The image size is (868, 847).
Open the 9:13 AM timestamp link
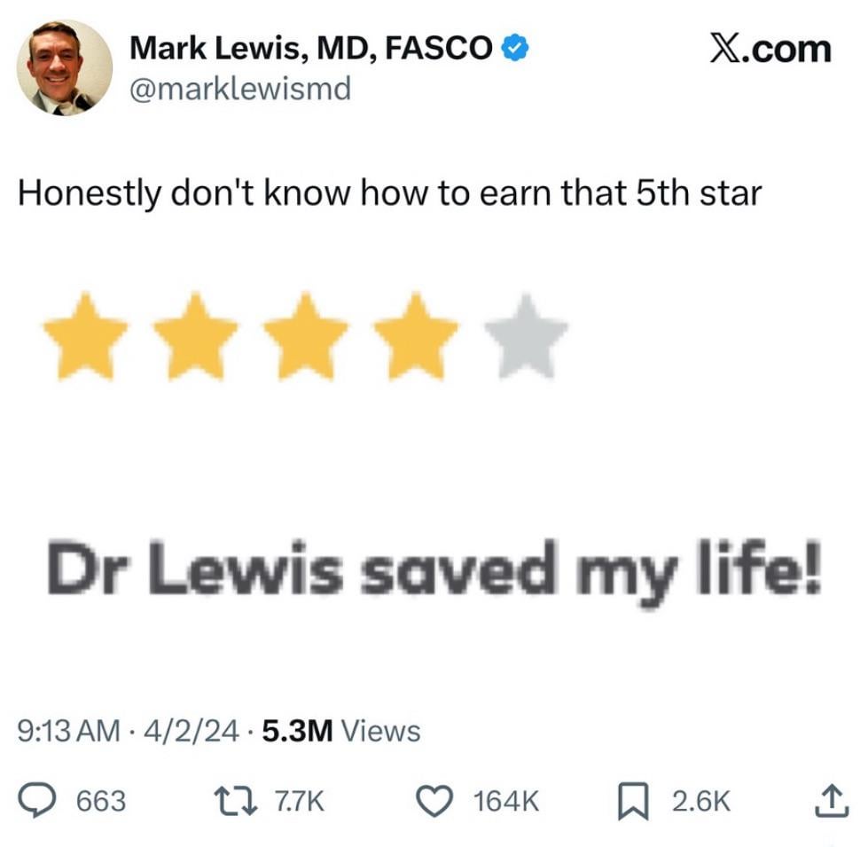(x=68, y=731)
